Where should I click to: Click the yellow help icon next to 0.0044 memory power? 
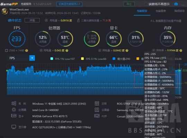click(x=181, y=50)
